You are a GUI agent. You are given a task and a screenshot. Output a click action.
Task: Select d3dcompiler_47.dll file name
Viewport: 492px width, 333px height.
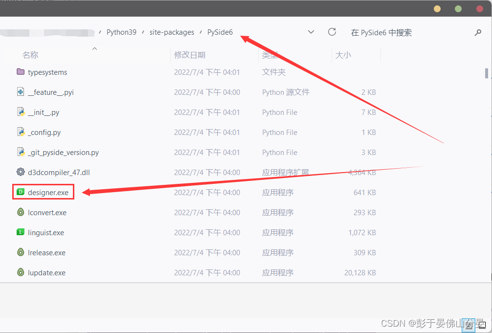59,172
